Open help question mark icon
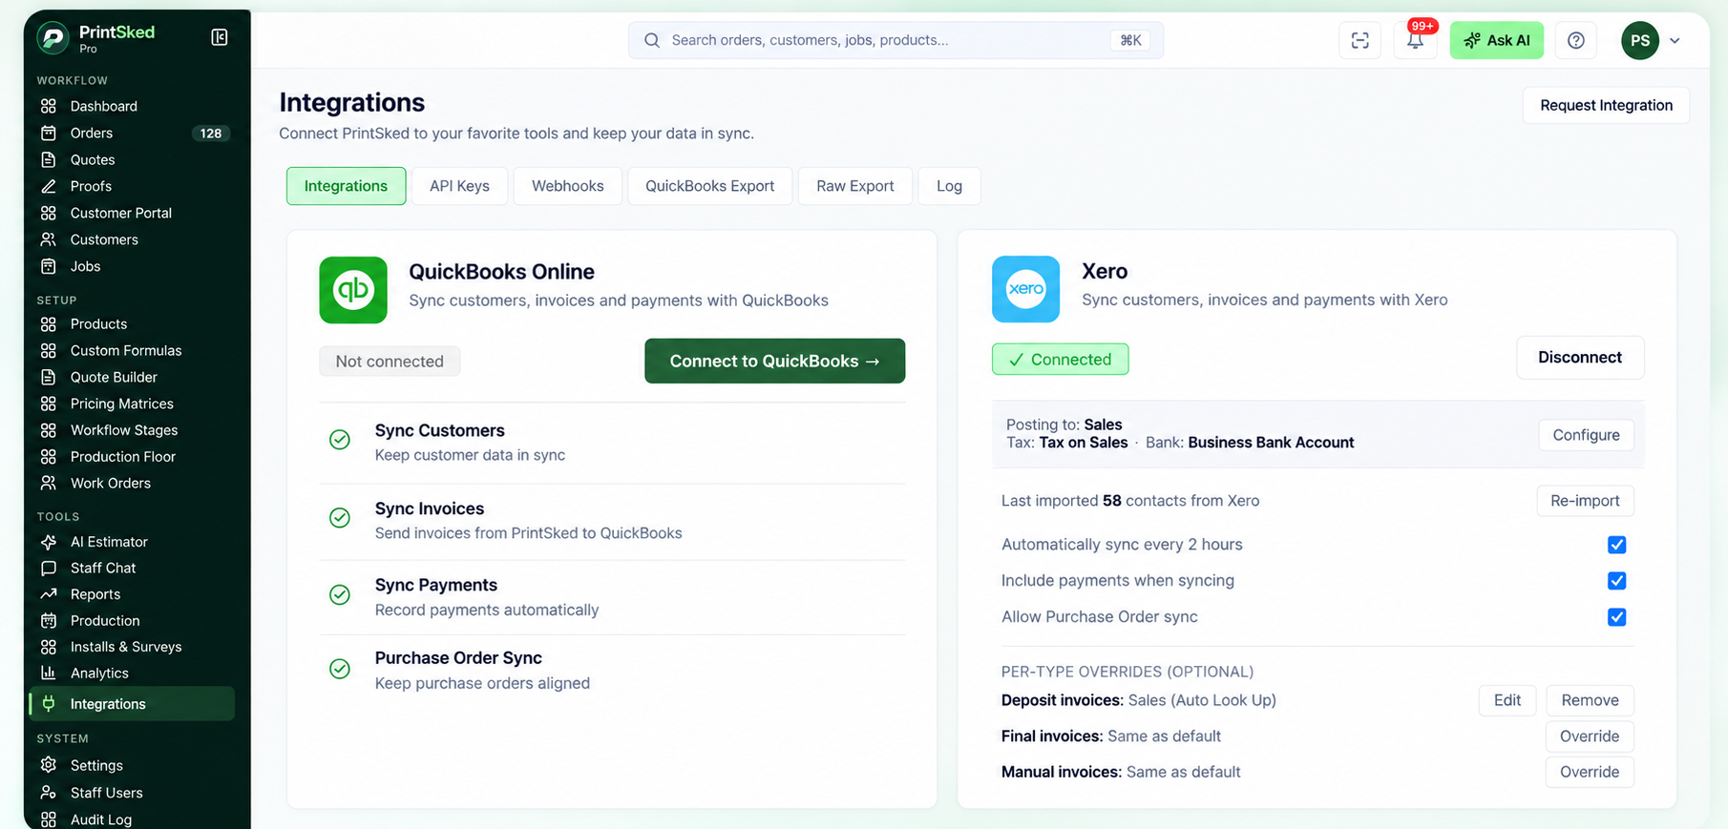 [x=1576, y=40]
